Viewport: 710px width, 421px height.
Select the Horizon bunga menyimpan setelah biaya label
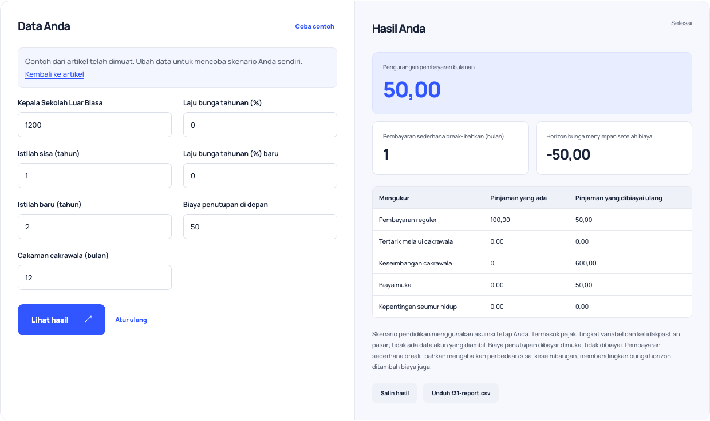tap(599, 136)
